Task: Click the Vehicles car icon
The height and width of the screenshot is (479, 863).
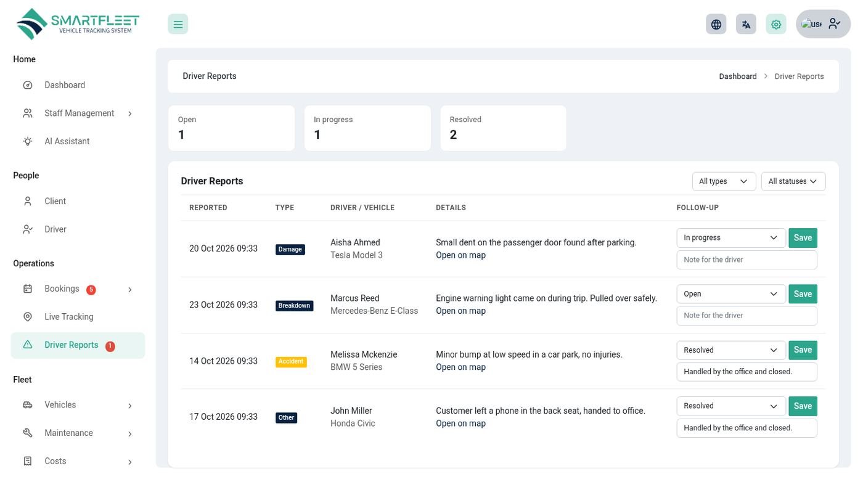Action: [x=28, y=405]
